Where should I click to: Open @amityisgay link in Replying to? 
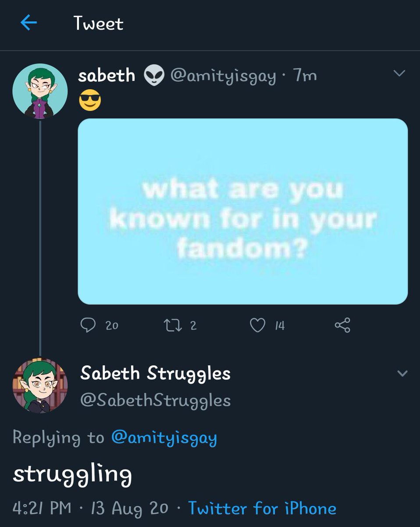[164, 438]
